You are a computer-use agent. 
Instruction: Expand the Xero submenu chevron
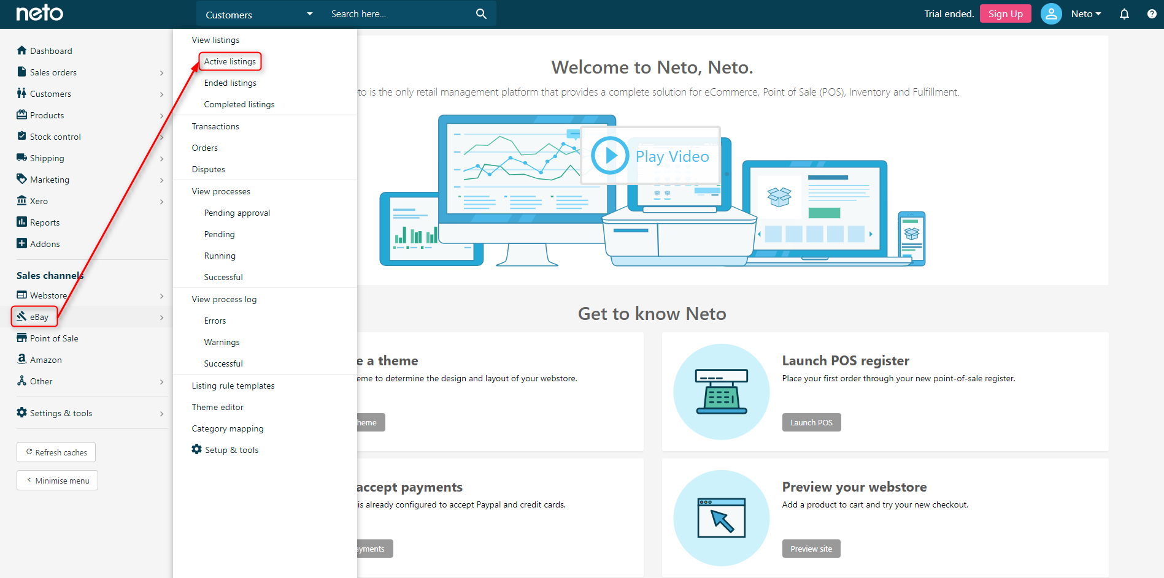161,202
